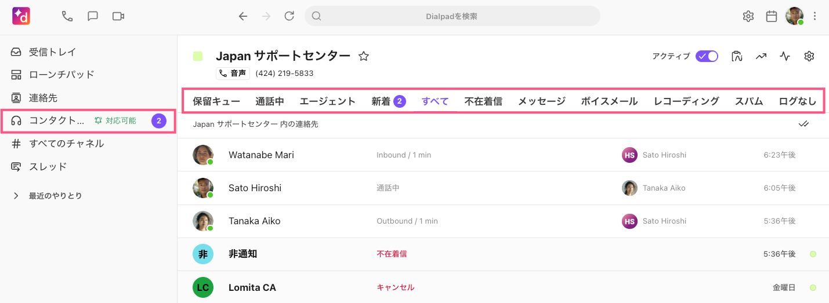The image size is (829, 303).
Task: Open the calendar icon
Action: (x=772, y=16)
